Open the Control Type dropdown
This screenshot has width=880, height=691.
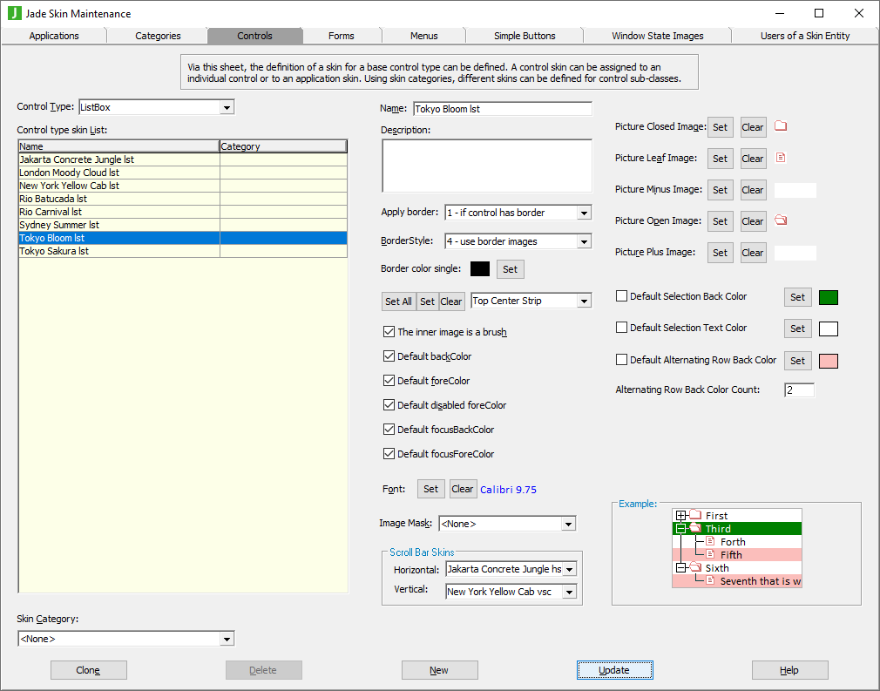point(227,107)
